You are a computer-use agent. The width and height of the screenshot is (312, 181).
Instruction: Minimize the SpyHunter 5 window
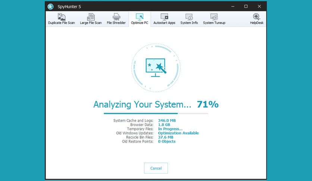coord(233,6)
